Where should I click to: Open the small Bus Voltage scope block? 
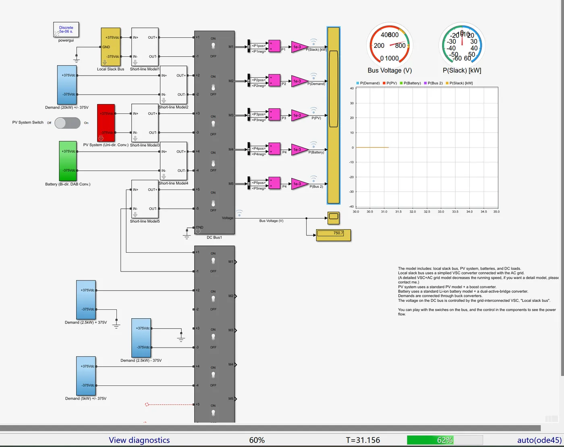tap(334, 218)
